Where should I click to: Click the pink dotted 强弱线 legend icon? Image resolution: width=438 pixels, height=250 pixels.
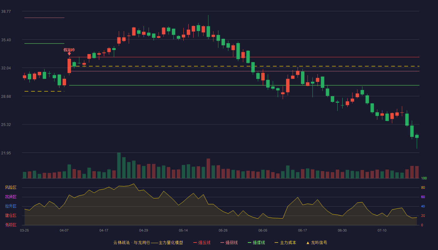point(222,242)
